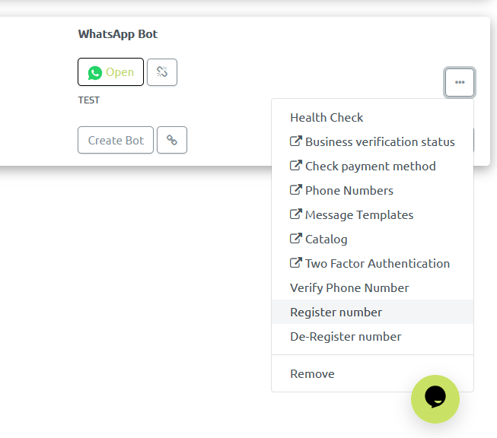Toggle the three-dots more options menu
497x438 pixels.
pyautogui.click(x=460, y=82)
